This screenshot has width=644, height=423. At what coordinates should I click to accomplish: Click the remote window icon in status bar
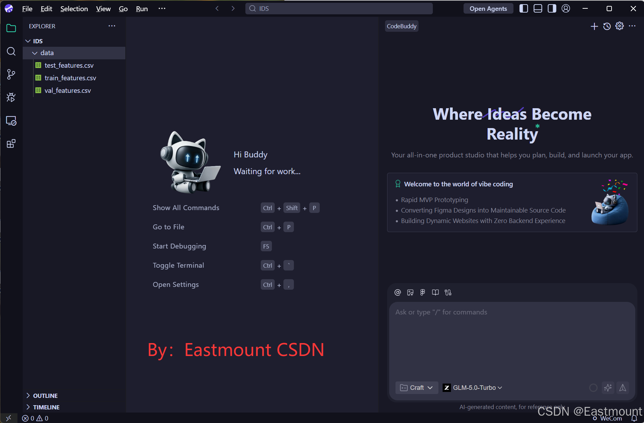(9, 418)
